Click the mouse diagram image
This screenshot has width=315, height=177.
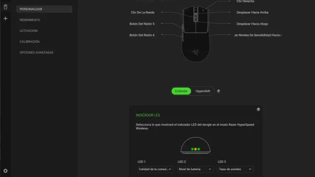[x=195, y=34]
